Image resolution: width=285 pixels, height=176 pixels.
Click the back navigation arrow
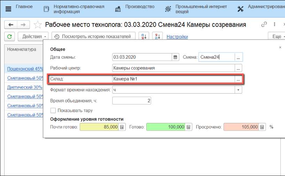pyautogui.click(x=11, y=25)
